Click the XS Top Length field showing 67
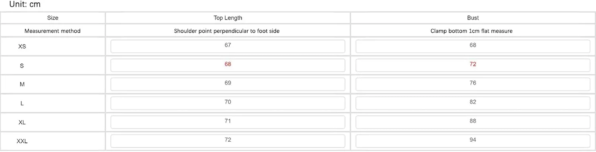 (x=228, y=46)
